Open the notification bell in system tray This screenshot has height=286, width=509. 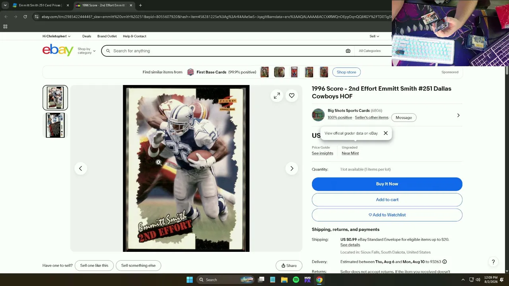point(502,280)
